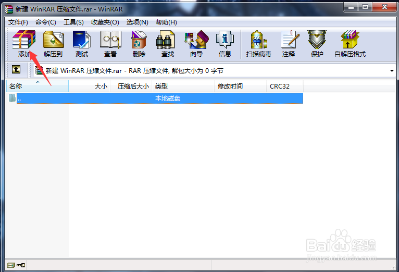This screenshot has width=399, height=272.
Task: Sort by Type (类型) column header
Action: [183, 86]
